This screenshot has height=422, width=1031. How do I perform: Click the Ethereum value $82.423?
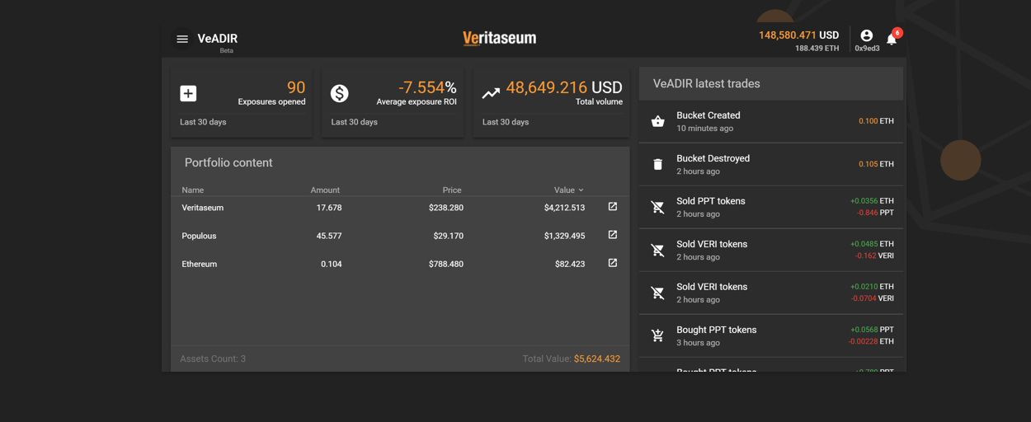tap(570, 264)
